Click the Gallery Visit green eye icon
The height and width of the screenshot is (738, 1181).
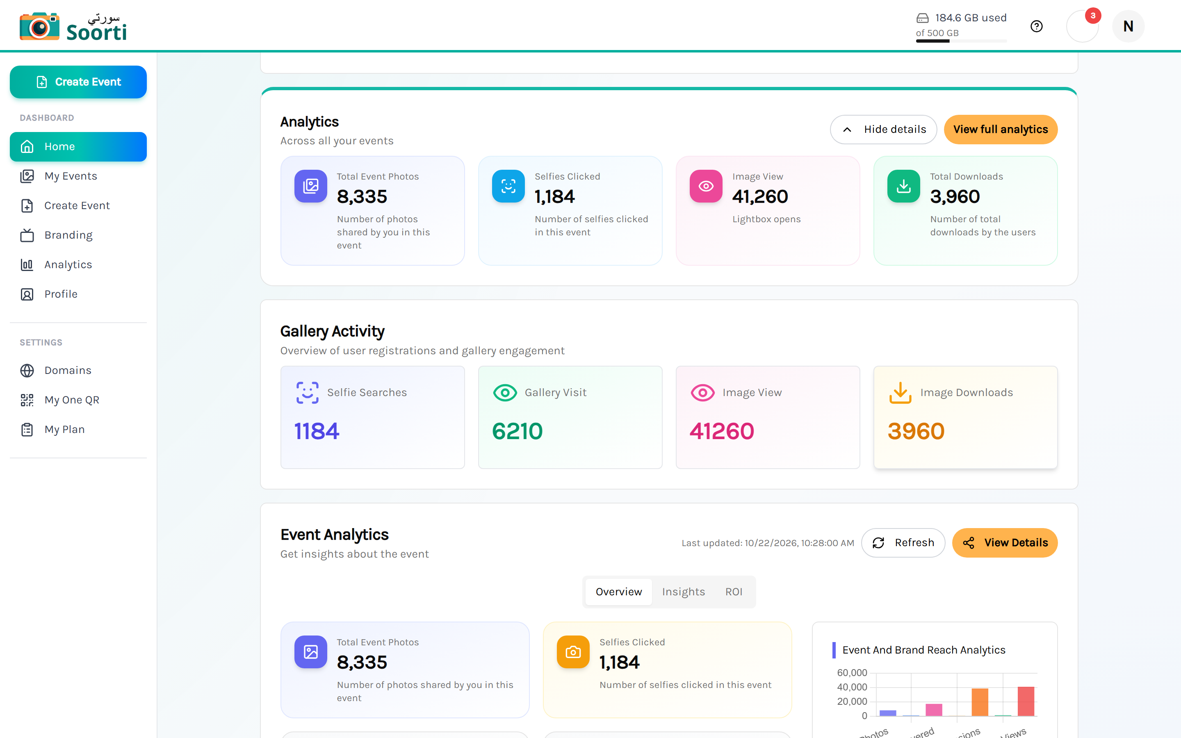[505, 392]
